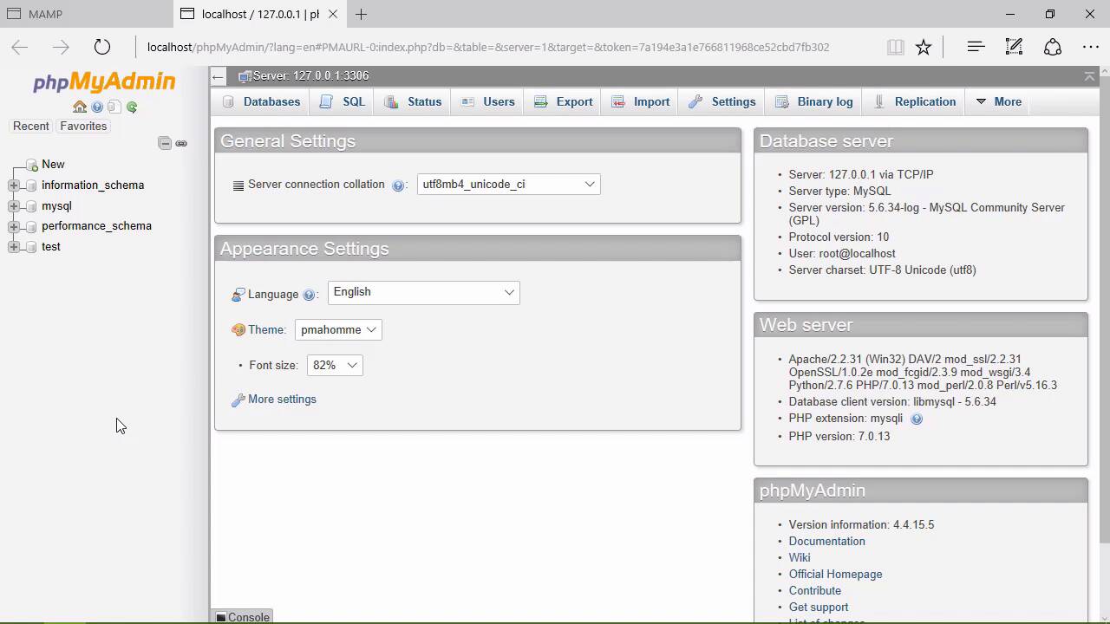Select the test database name in the tree
This screenshot has height=624, width=1110.
[51, 247]
